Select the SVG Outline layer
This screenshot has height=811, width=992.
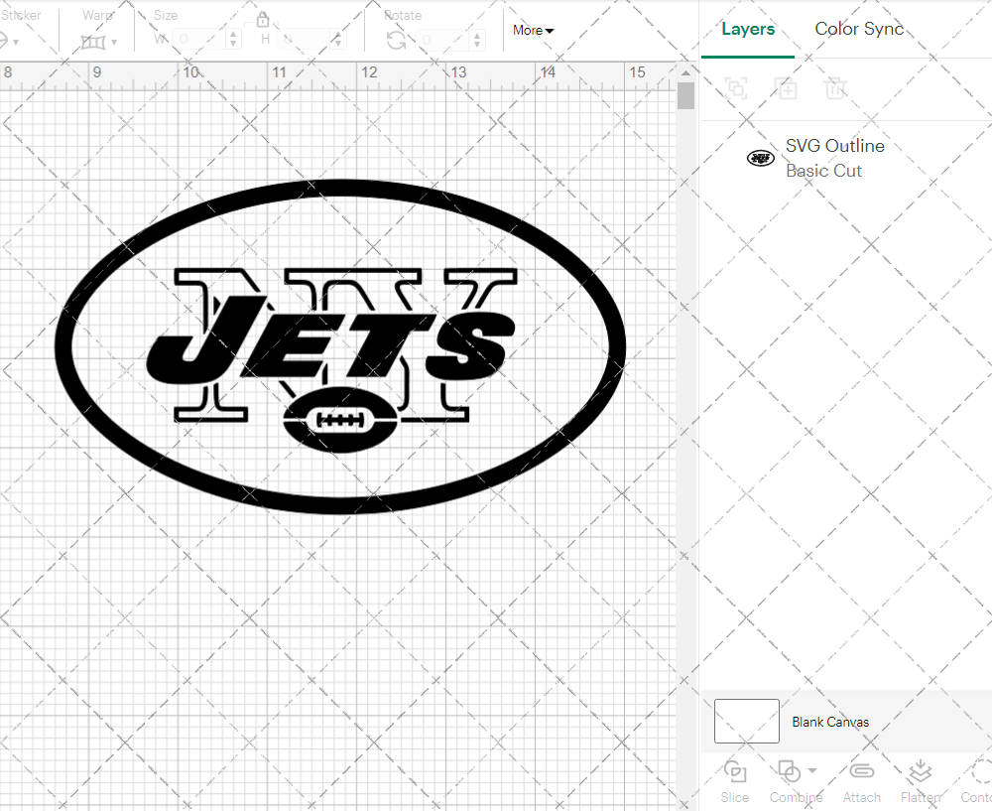(x=846, y=158)
